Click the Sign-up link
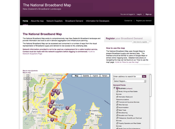This screenshot has width=175, height=129. [148, 14]
